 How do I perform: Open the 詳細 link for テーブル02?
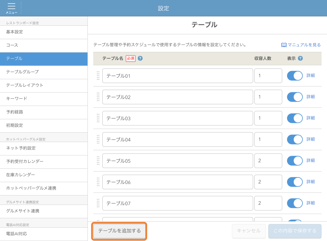click(311, 97)
